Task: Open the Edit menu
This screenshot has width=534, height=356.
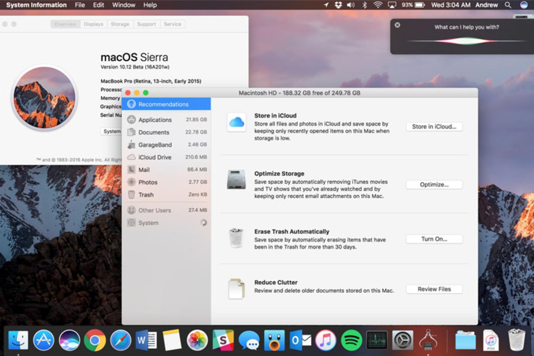Action: (98, 5)
